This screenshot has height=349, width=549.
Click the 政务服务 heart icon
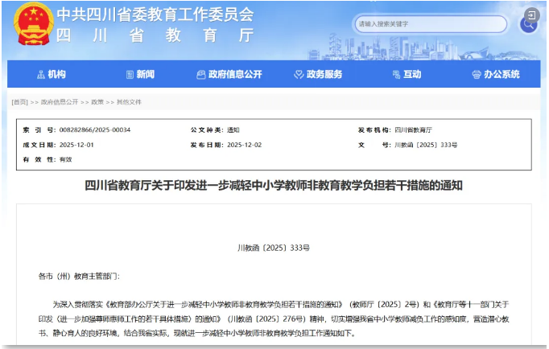click(x=299, y=75)
